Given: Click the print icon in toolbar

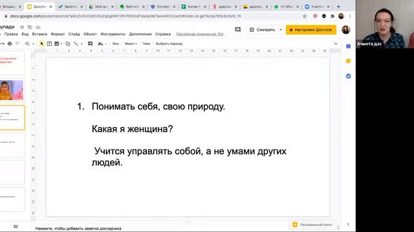Looking at the screenshot, I should (10, 44).
